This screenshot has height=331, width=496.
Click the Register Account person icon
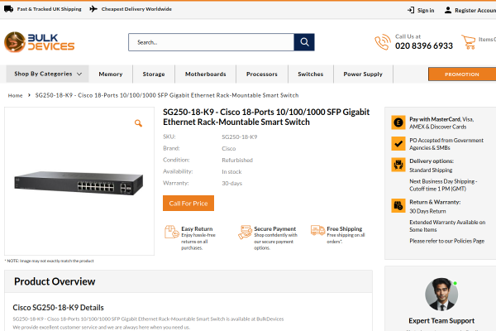click(448, 10)
